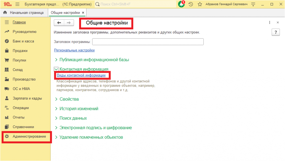
Task: Collapse Контактная информация section
Action: 56,69
